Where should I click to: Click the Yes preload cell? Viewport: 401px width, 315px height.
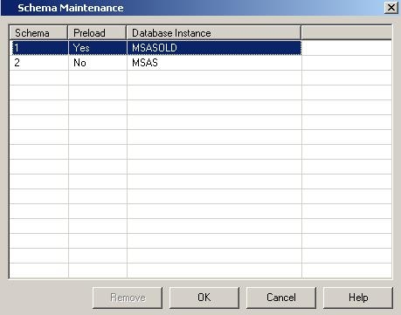pyautogui.click(x=98, y=48)
